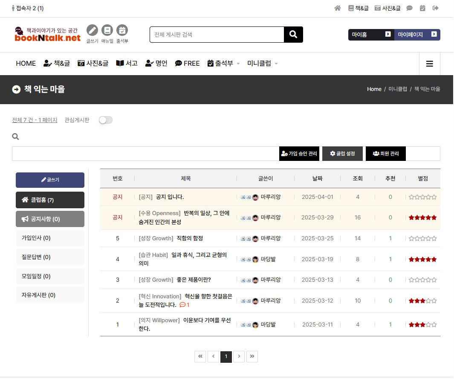Click the 클럽 설정 button
Viewport: 454px width, 379px height.
pos(342,154)
